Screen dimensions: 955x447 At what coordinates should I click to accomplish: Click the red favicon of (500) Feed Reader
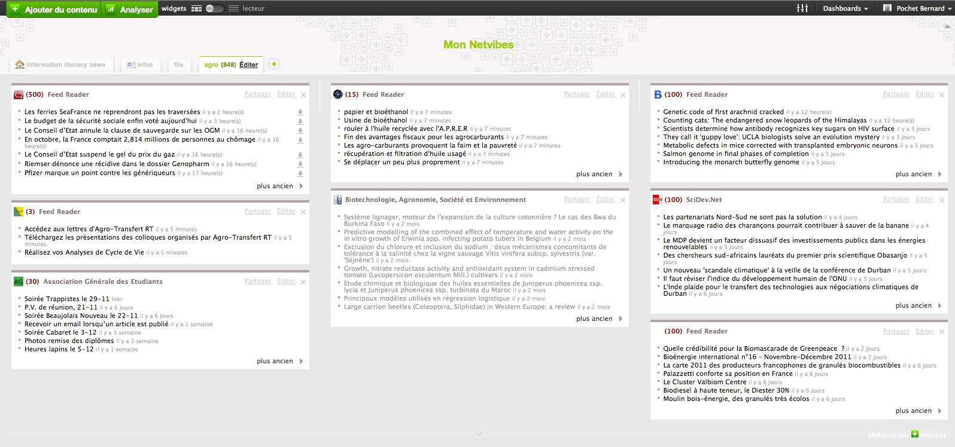point(19,94)
